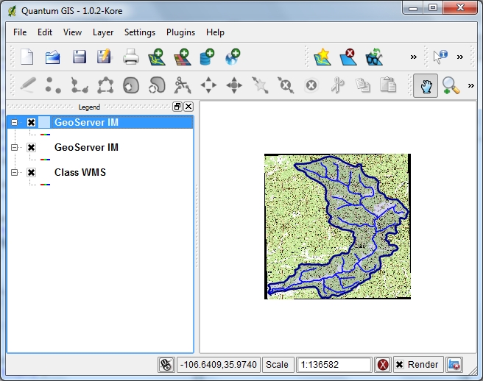This screenshot has height=381, width=483.
Task: Select the highlighted GeoServer IM layer name
Action: [86, 123]
